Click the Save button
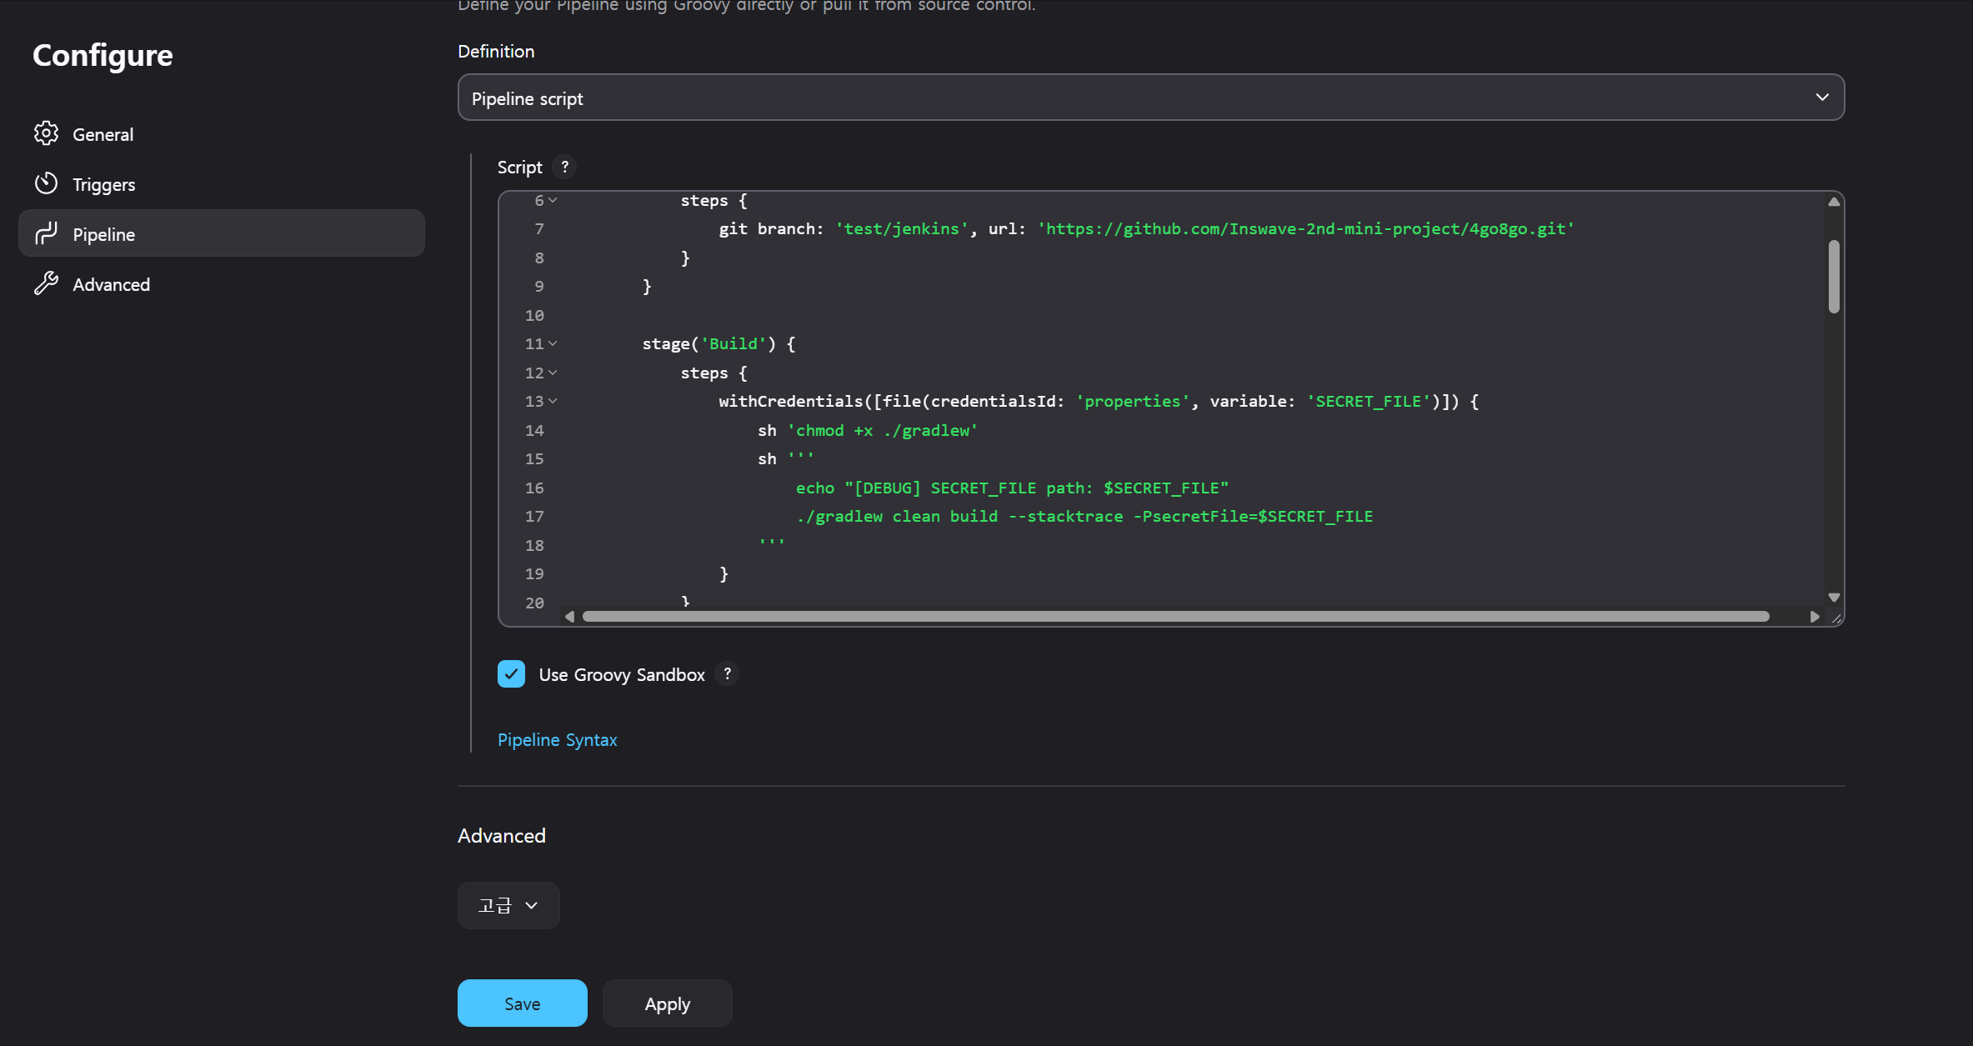This screenshot has width=1973, height=1046. click(522, 1003)
